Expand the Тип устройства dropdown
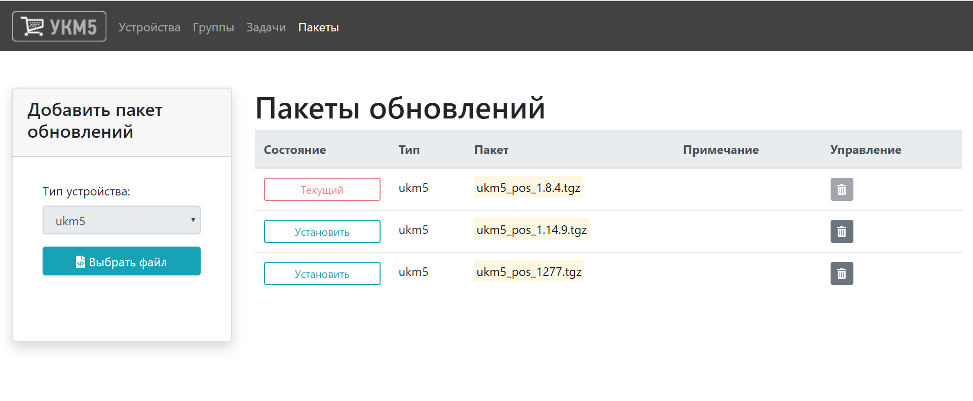Image resolution: width=973 pixels, height=401 pixels. 122,220
